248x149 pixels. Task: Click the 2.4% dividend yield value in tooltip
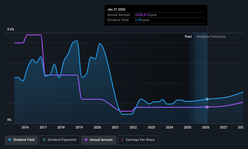(138, 20)
